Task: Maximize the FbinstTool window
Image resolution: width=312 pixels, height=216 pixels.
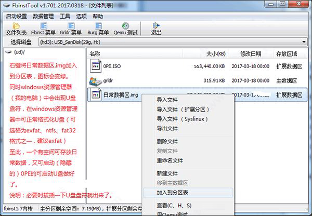Action: [282, 4]
